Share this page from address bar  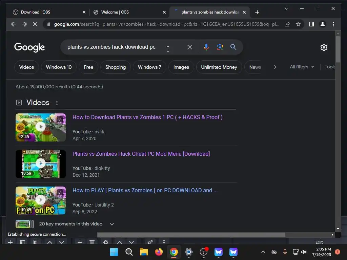coord(287,24)
